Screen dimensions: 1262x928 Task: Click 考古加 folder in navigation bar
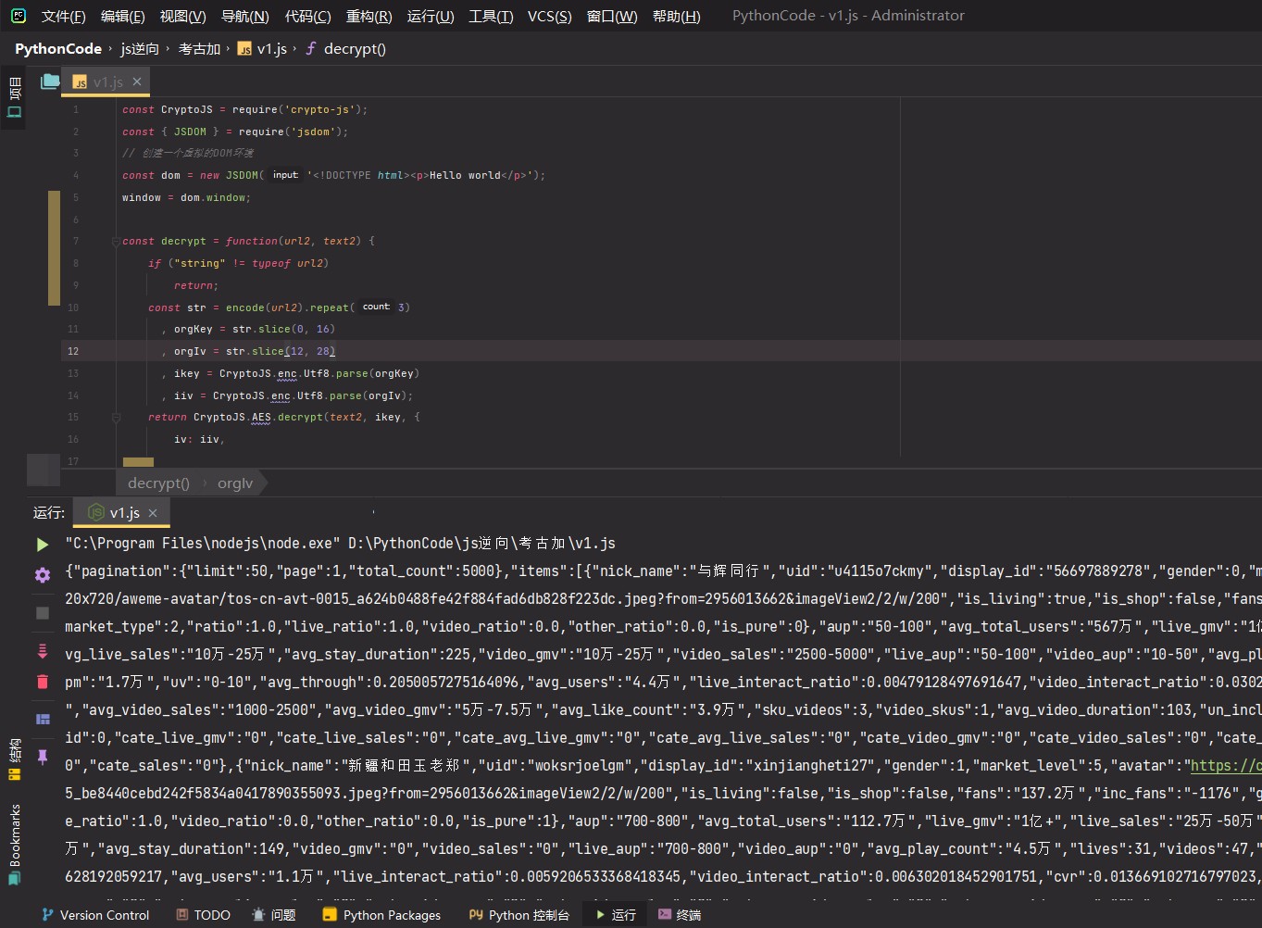pos(199,49)
